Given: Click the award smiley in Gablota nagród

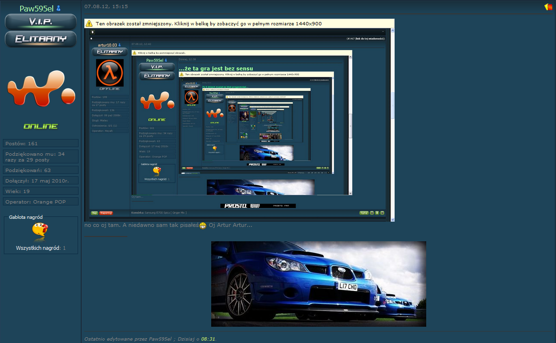Looking at the screenshot, I should 40,232.
